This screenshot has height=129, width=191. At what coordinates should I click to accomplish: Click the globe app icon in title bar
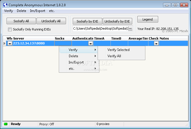(x=5, y=5)
